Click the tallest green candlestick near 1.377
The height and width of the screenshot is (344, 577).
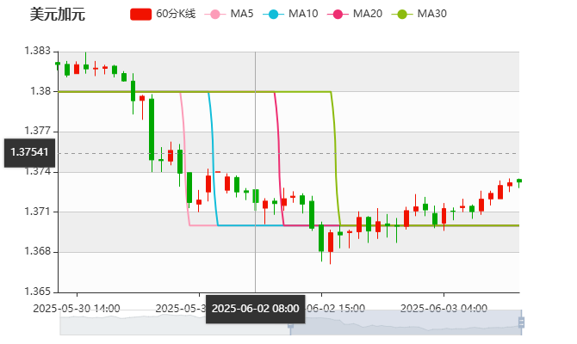tap(152, 129)
